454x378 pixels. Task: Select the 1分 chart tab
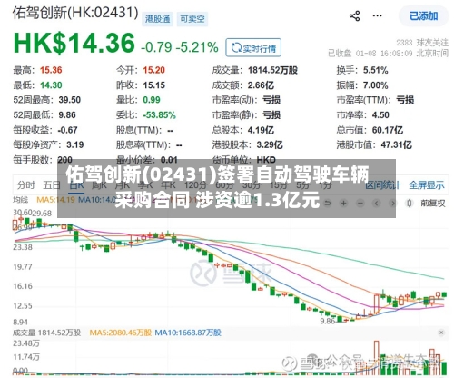tap(325, 184)
